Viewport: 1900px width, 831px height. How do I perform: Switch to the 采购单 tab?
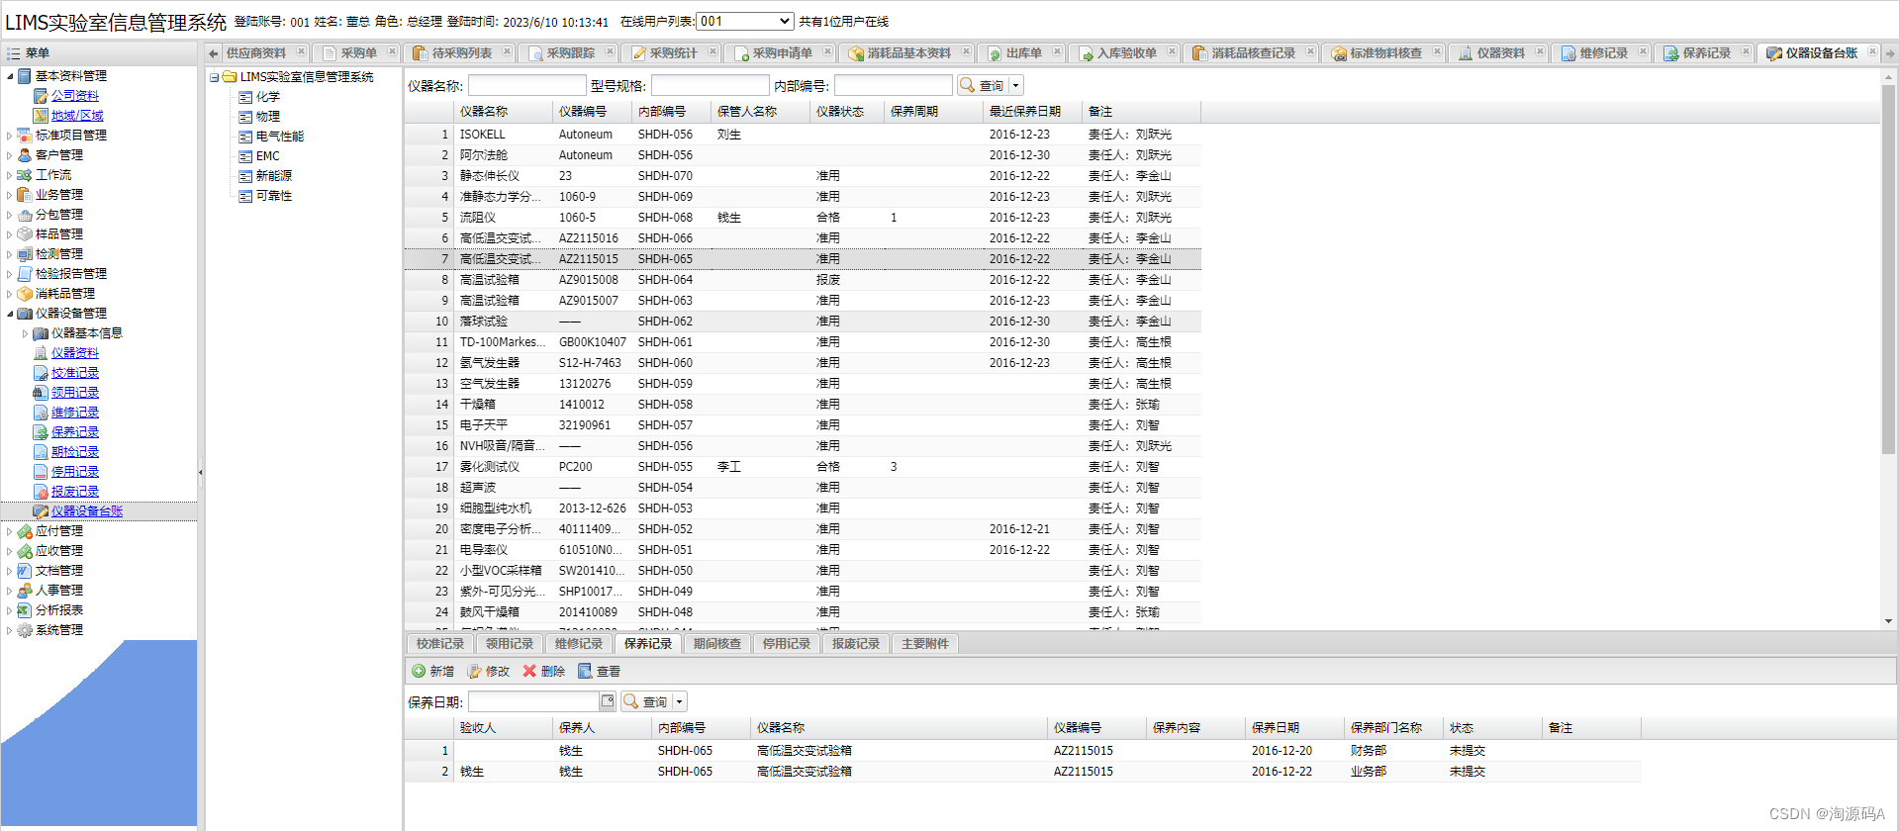[x=358, y=53]
